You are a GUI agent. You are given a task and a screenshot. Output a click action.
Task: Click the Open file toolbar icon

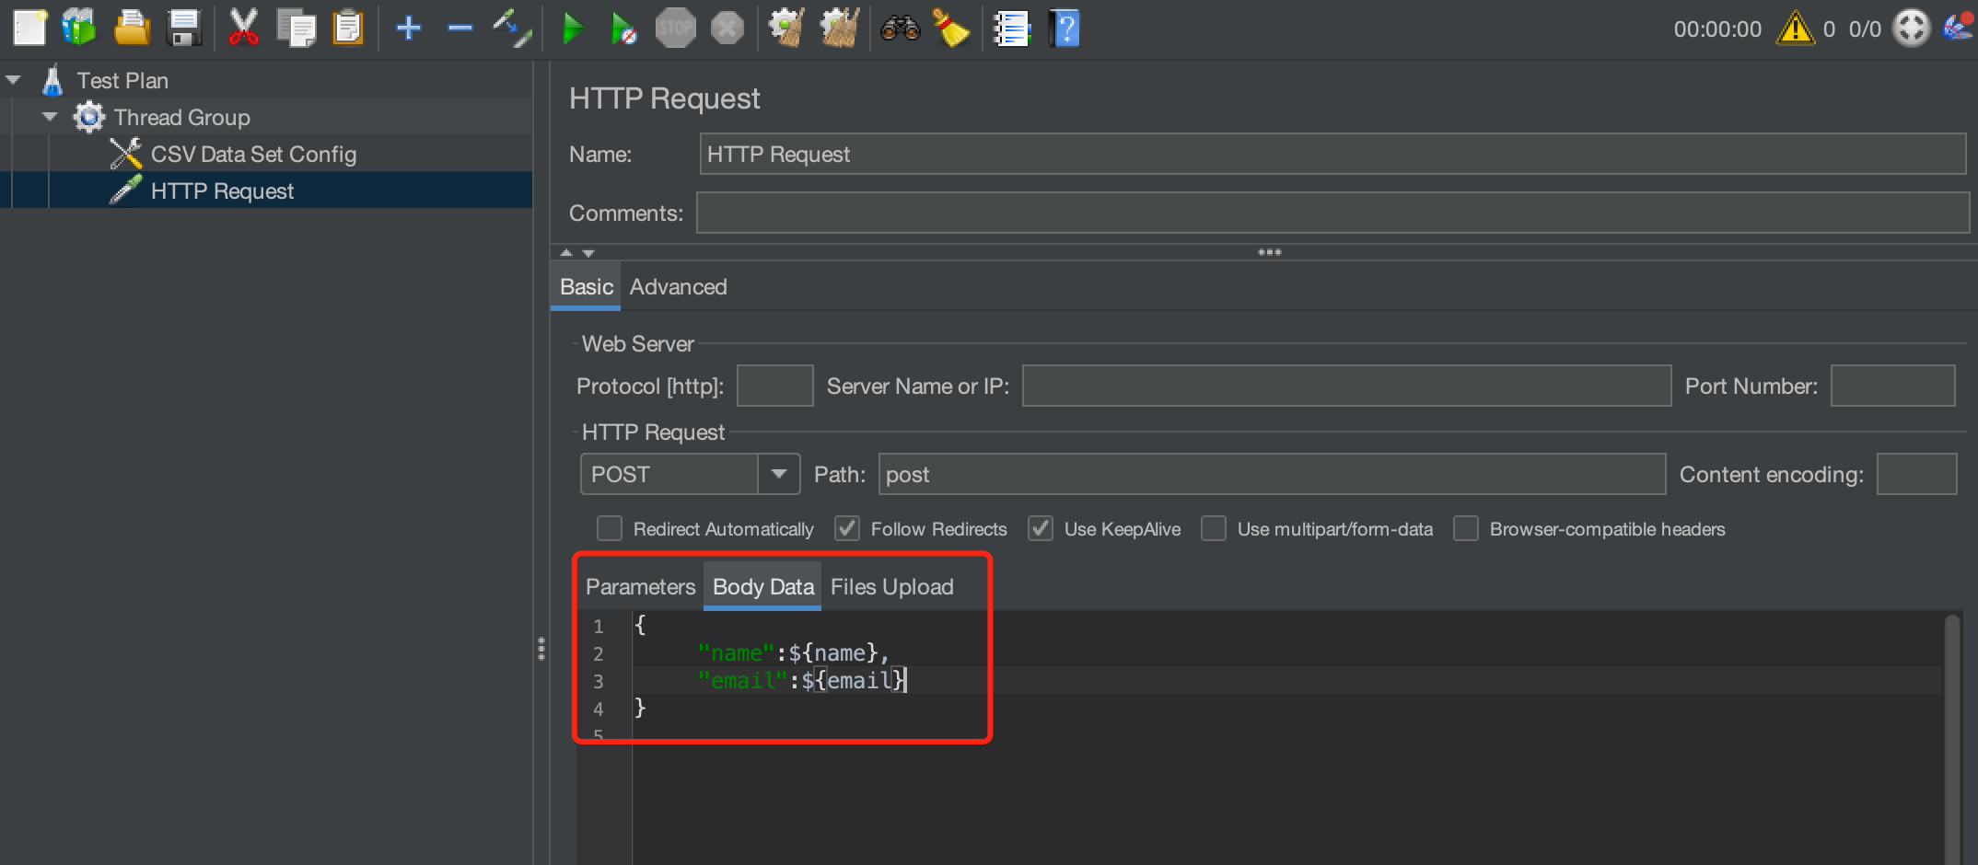(x=132, y=28)
